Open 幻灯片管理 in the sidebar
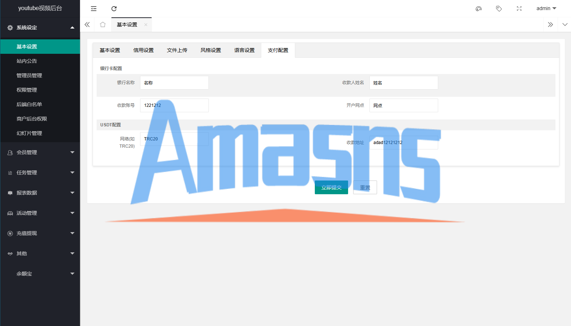 click(40, 133)
